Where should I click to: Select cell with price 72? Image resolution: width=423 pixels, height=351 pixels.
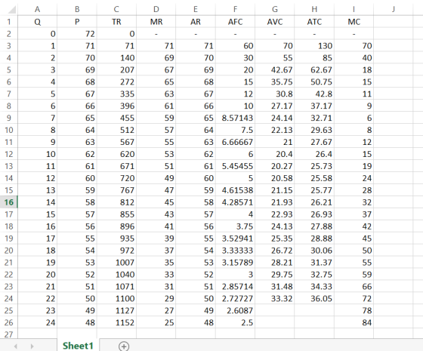tap(77, 34)
